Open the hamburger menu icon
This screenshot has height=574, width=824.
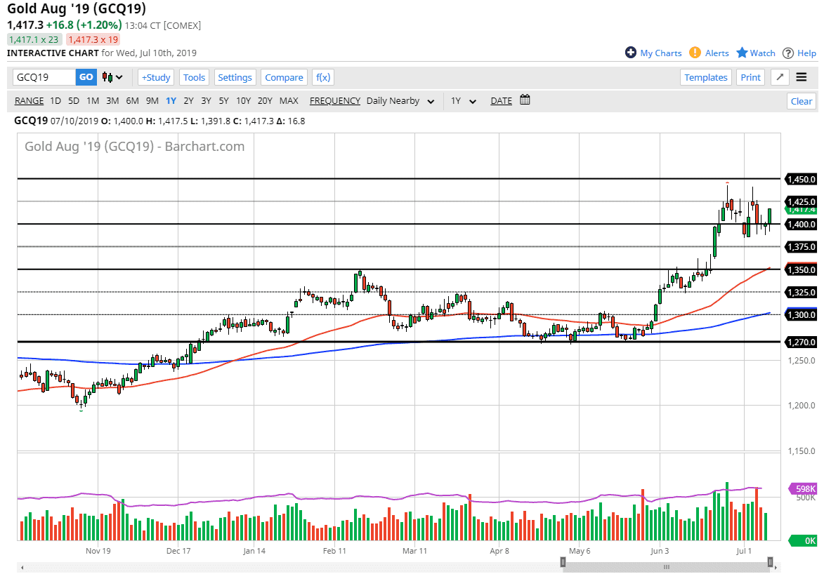click(x=802, y=77)
